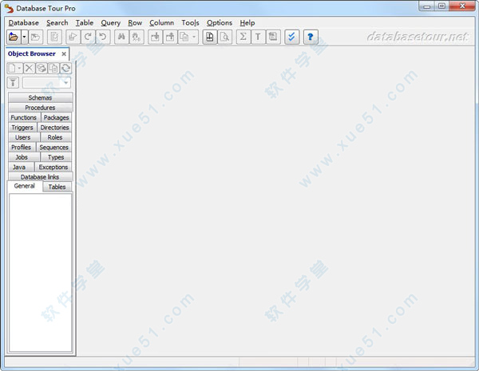Open the Column menu
The height and width of the screenshot is (371, 479).
[161, 23]
